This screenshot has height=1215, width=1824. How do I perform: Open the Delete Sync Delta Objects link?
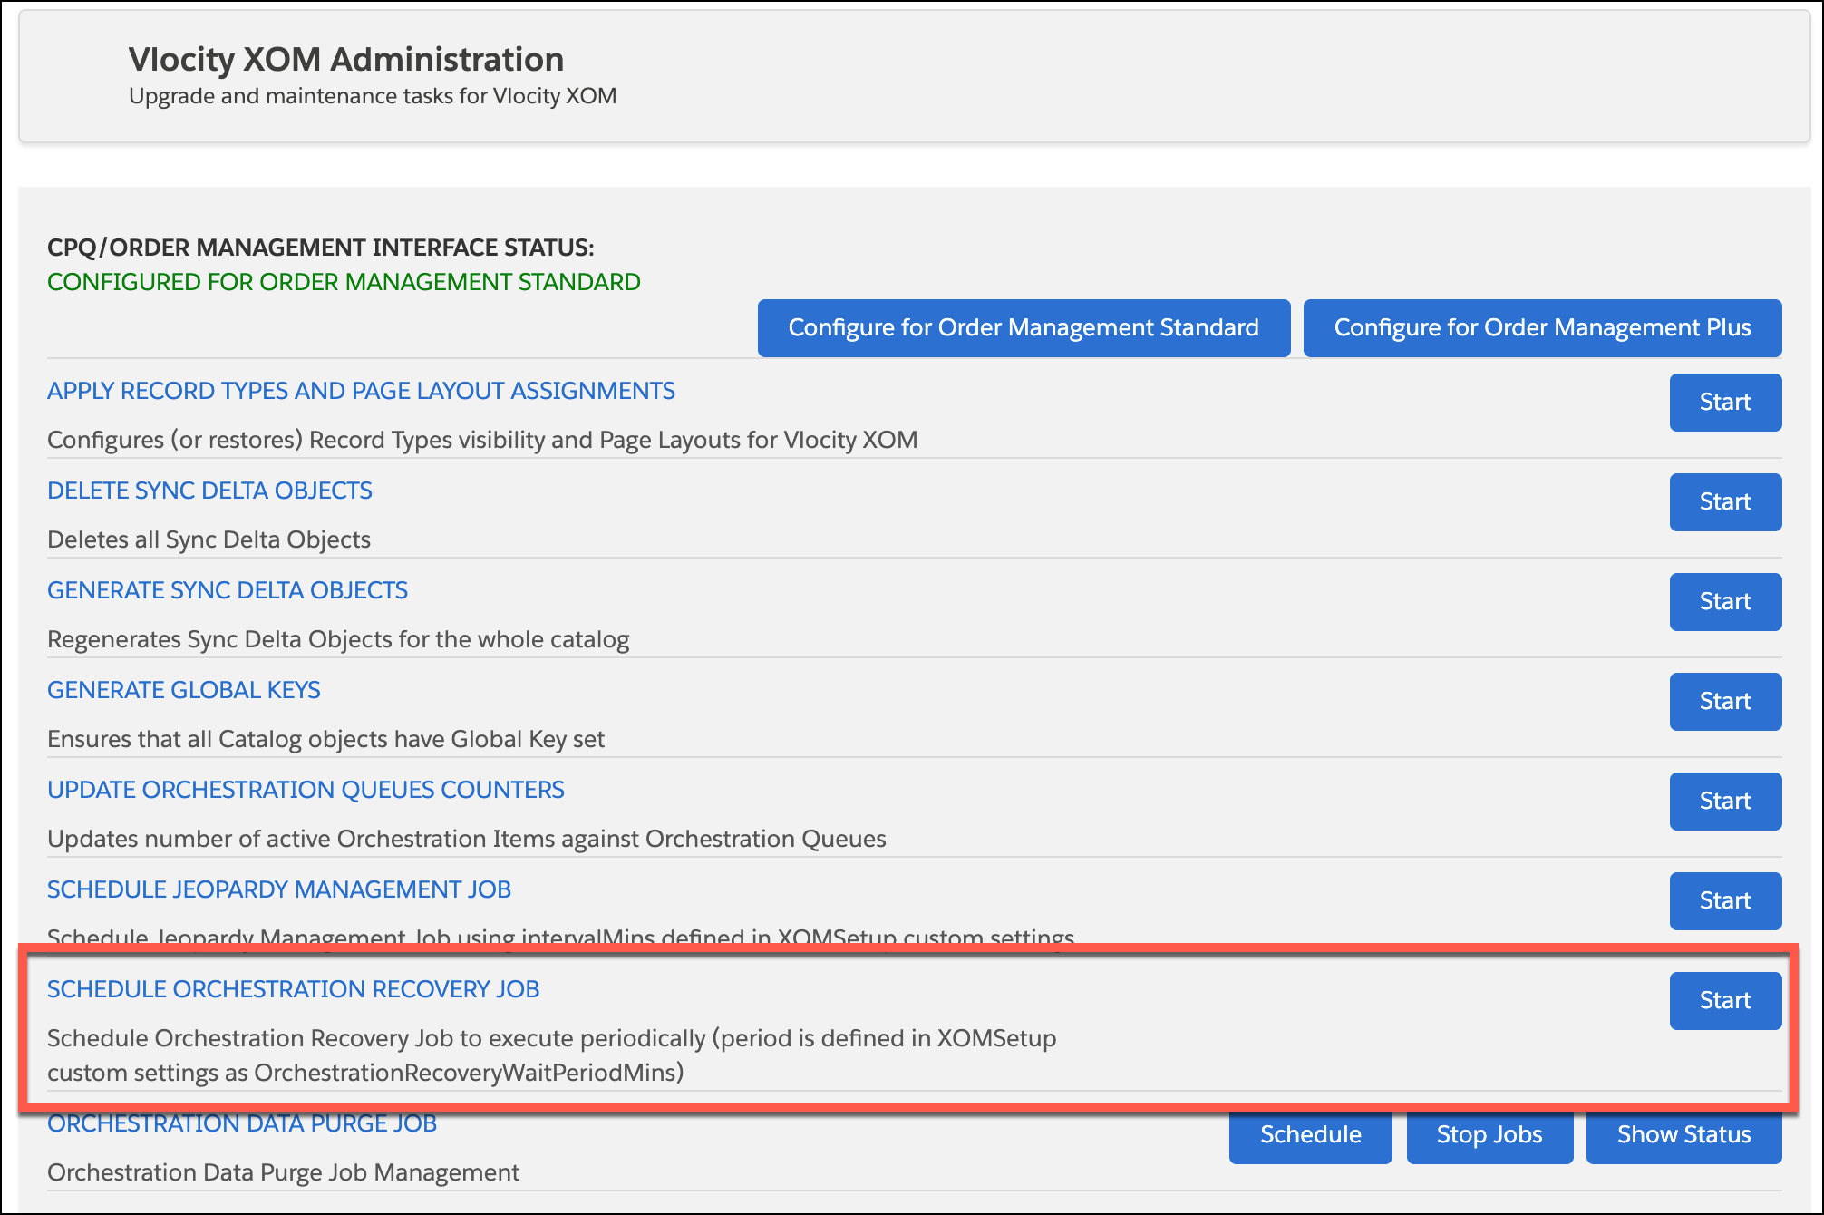click(209, 491)
